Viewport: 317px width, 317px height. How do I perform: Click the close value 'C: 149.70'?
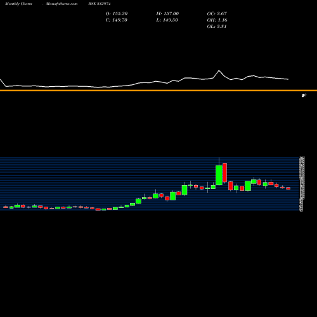116,20
